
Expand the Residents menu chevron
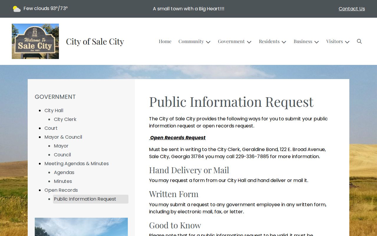(x=284, y=42)
